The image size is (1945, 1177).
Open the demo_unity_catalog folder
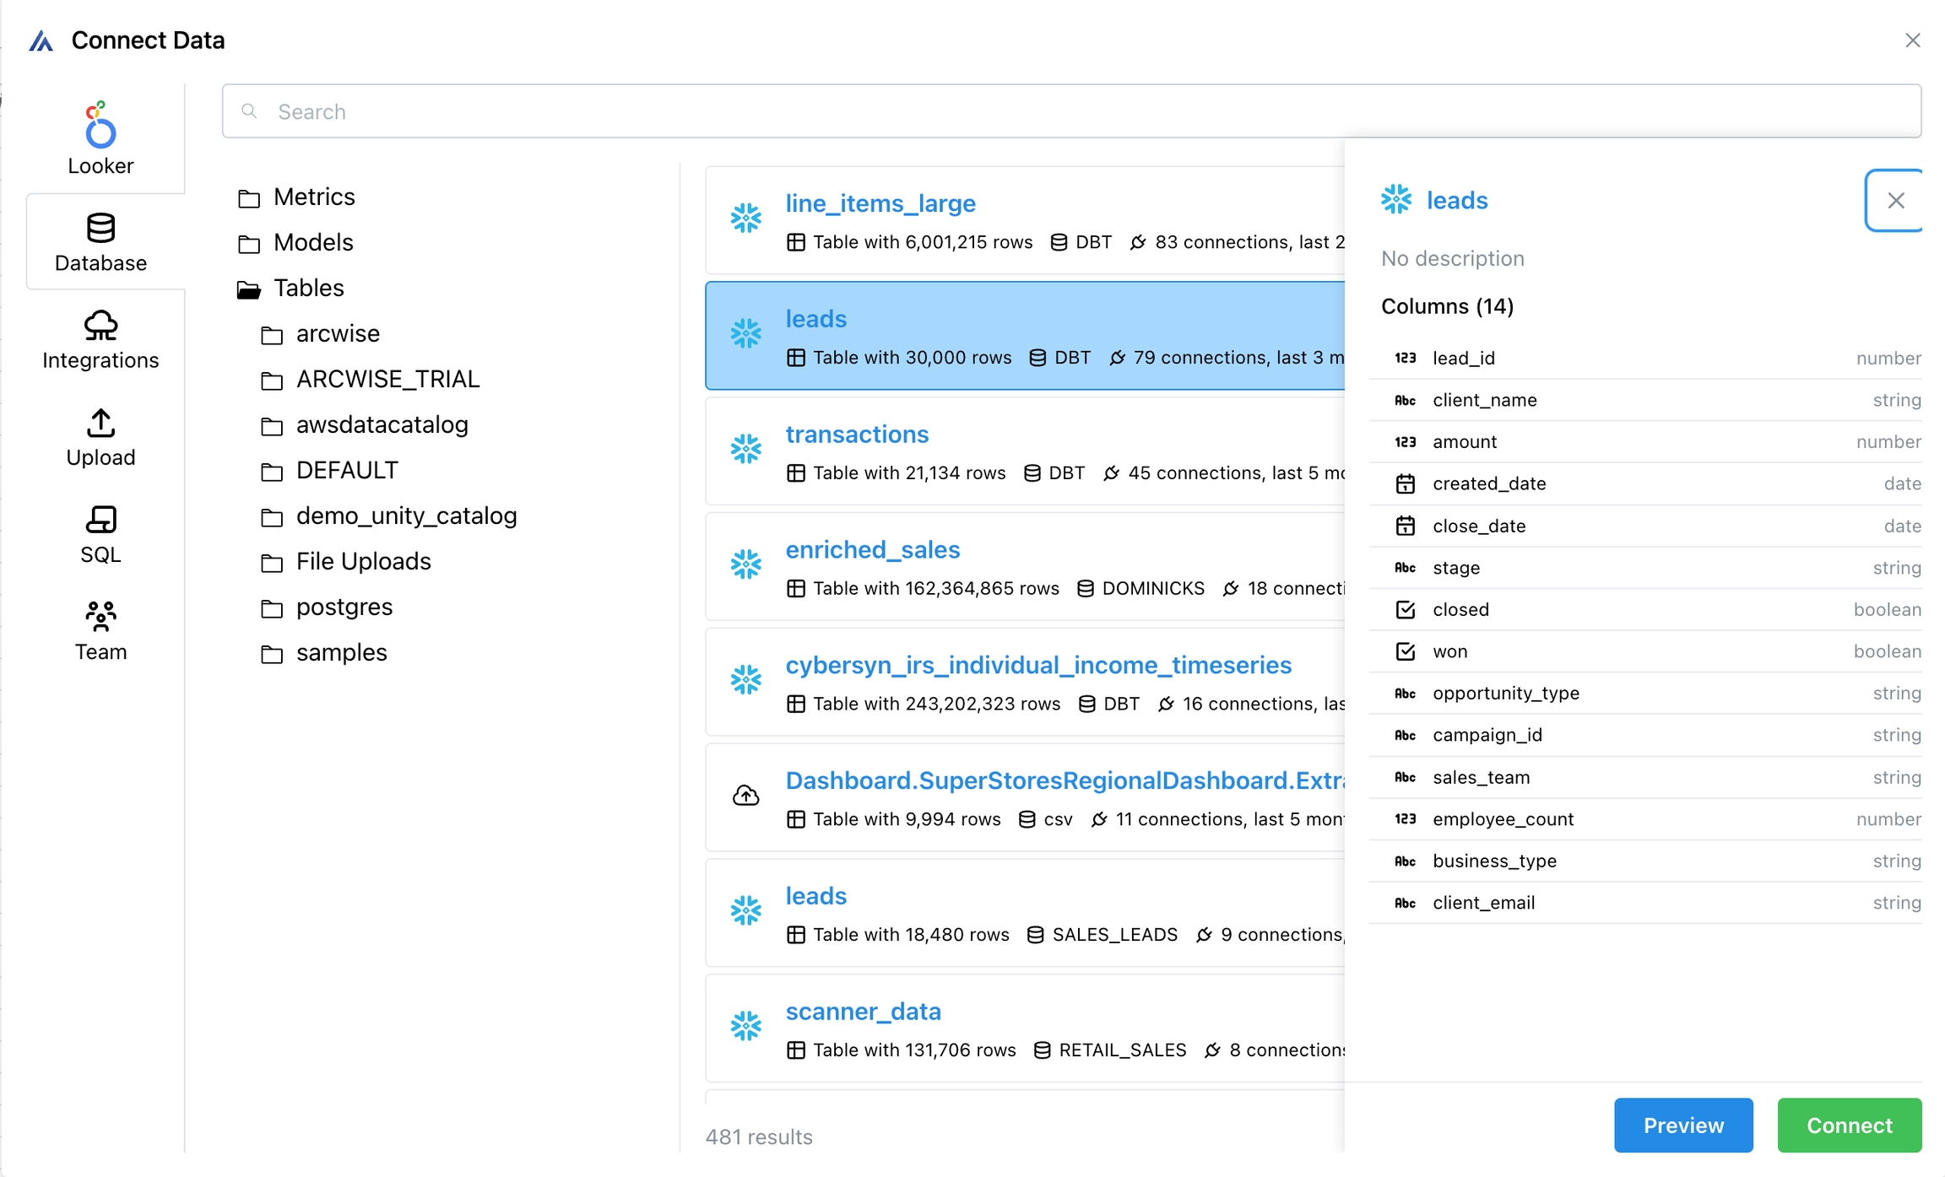pos(406,516)
